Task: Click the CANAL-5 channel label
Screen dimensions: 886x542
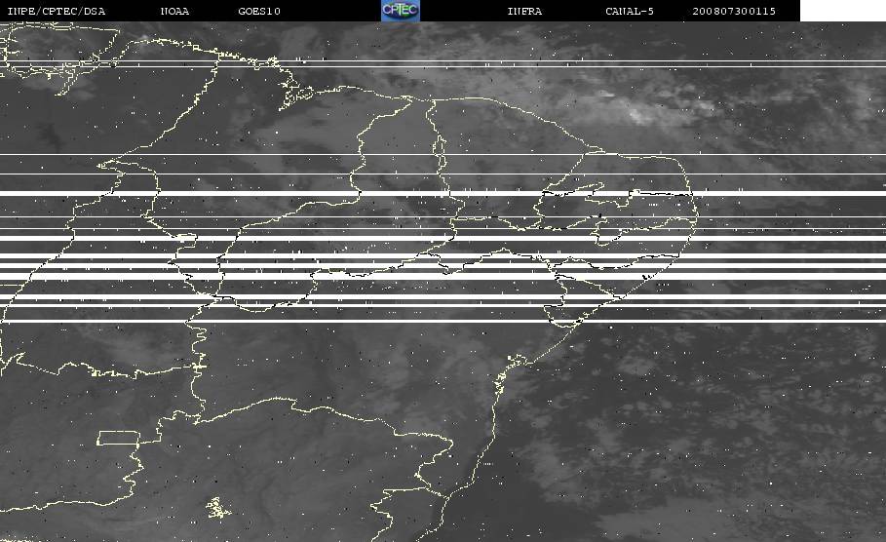Action: point(630,12)
